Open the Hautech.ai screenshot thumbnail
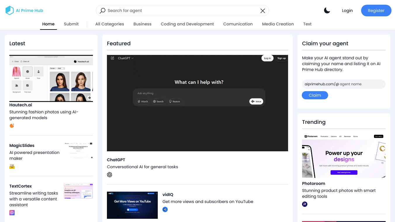 click(51, 78)
